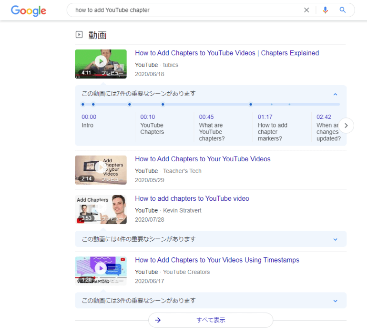Click the 動画 section heading
Image resolution: width=367 pixels, height=333 pixels.
click(x=97, y=35)
